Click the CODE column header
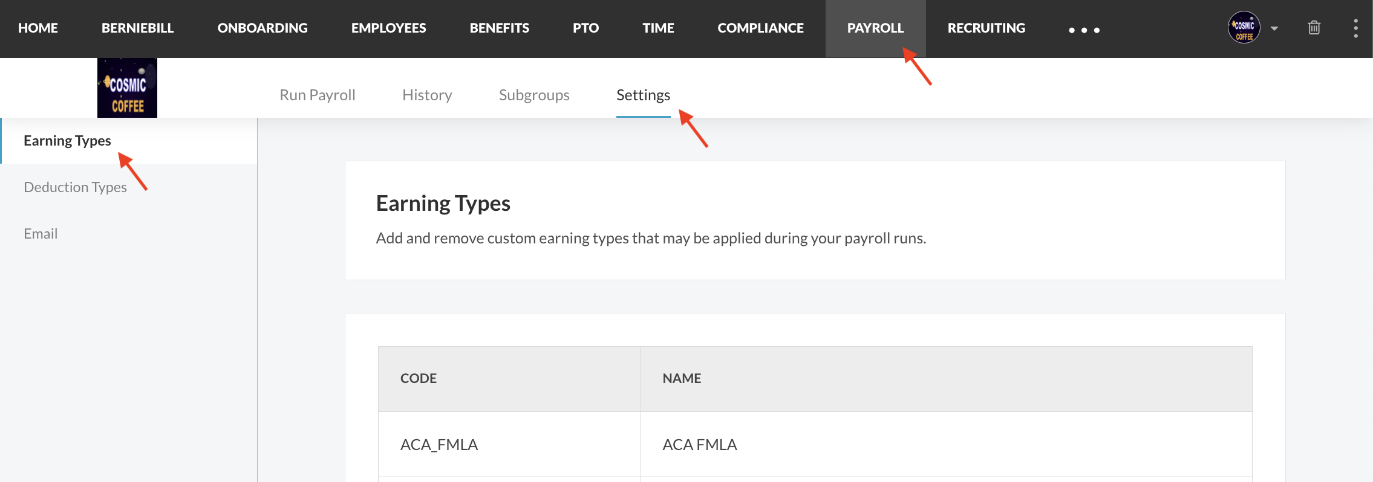Screen dimensions: 1373x482 419,379
